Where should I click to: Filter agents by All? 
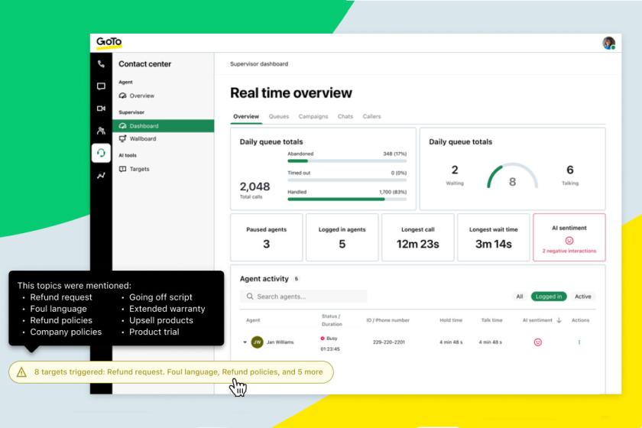click(x=520, y=297)
